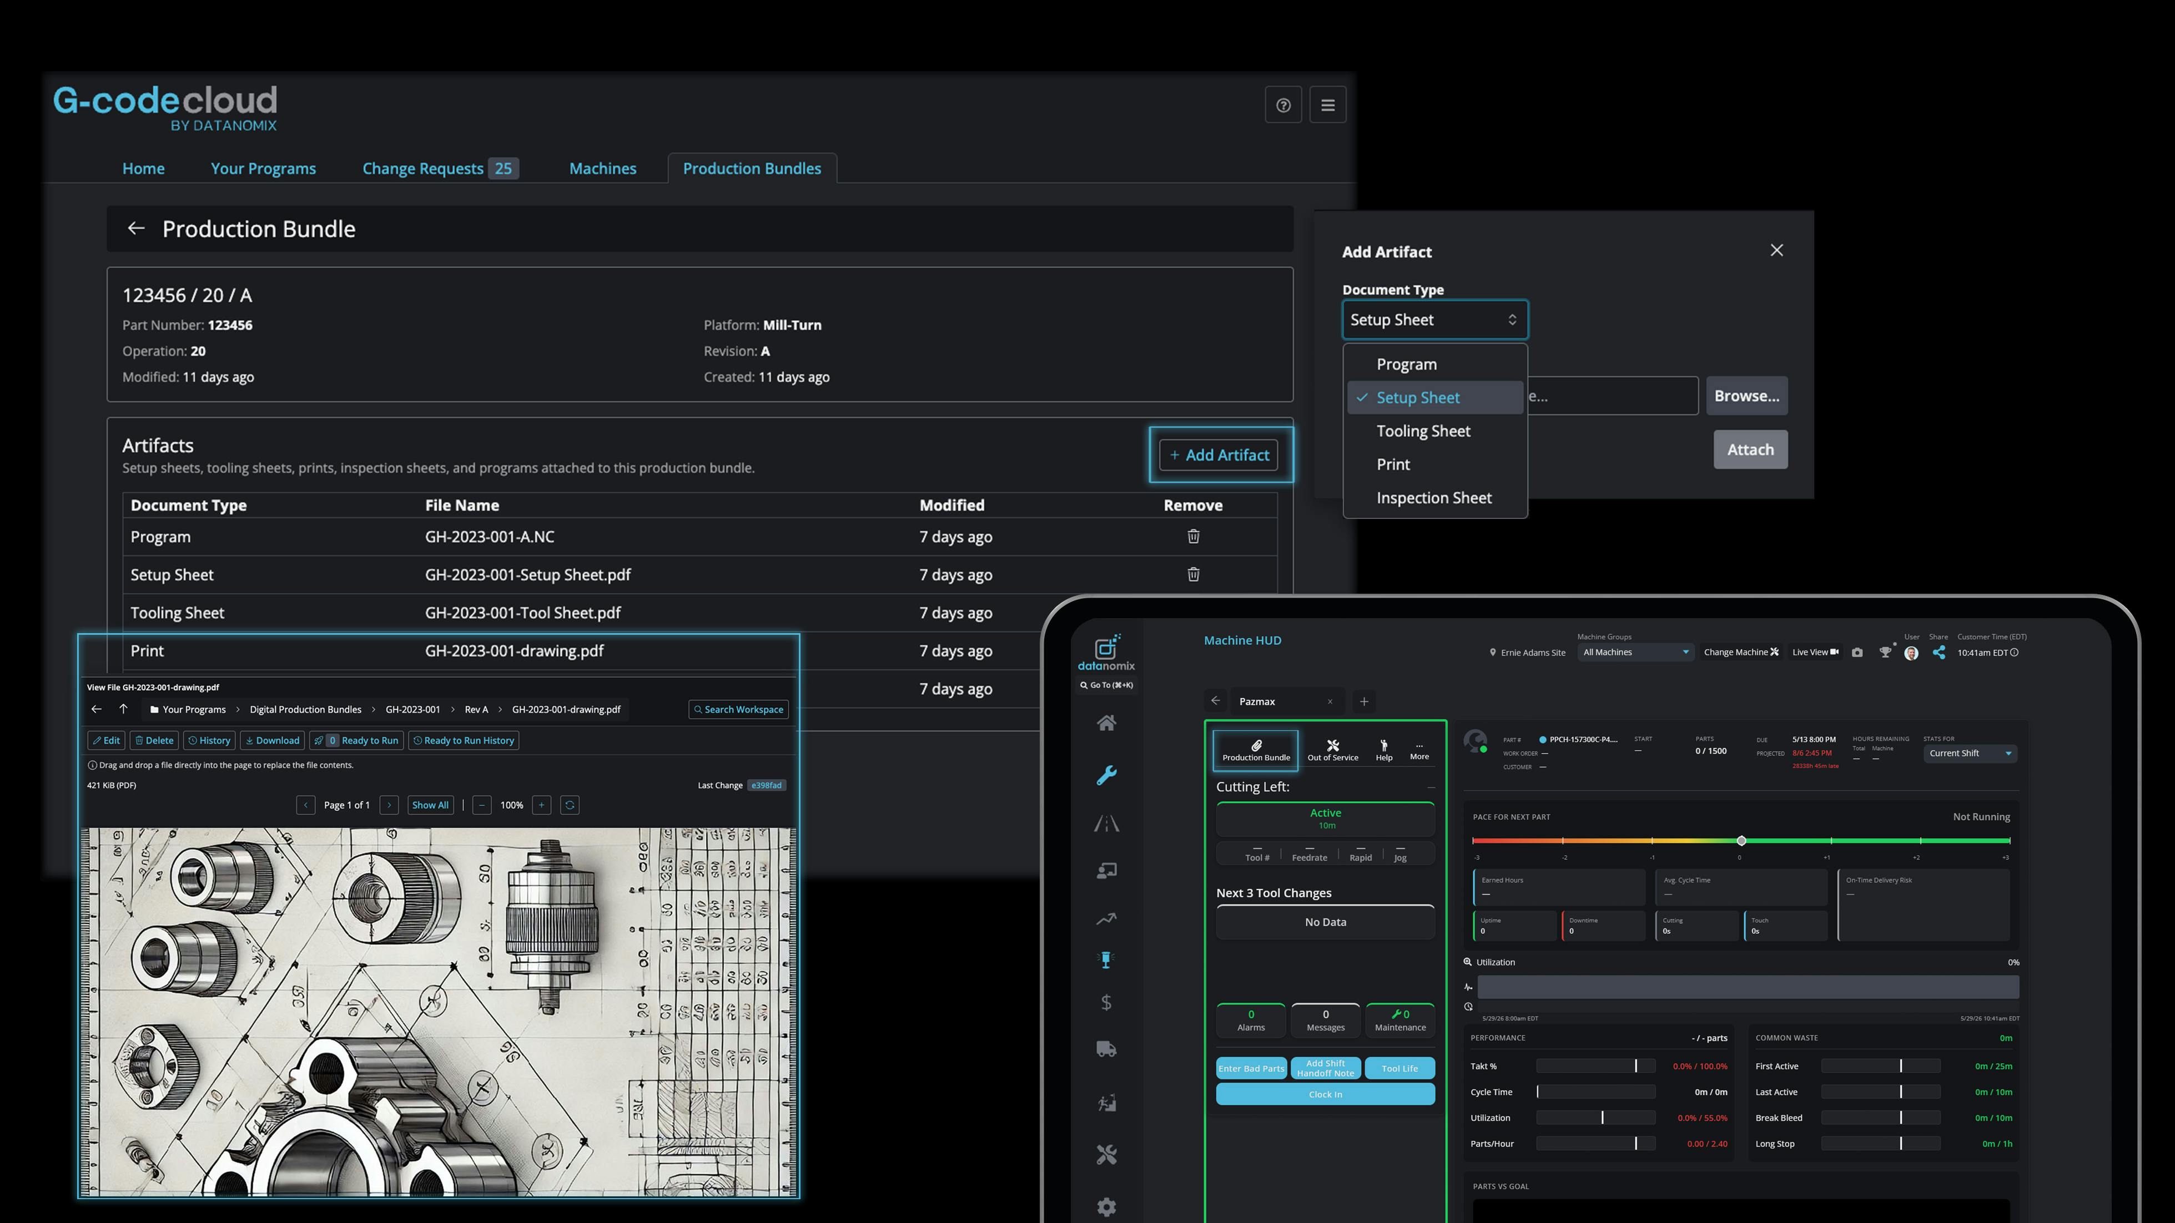Screen dimensions: 2175x1223
Task: Collapse the Cutting Left section
Action: tap(1431, 787)
